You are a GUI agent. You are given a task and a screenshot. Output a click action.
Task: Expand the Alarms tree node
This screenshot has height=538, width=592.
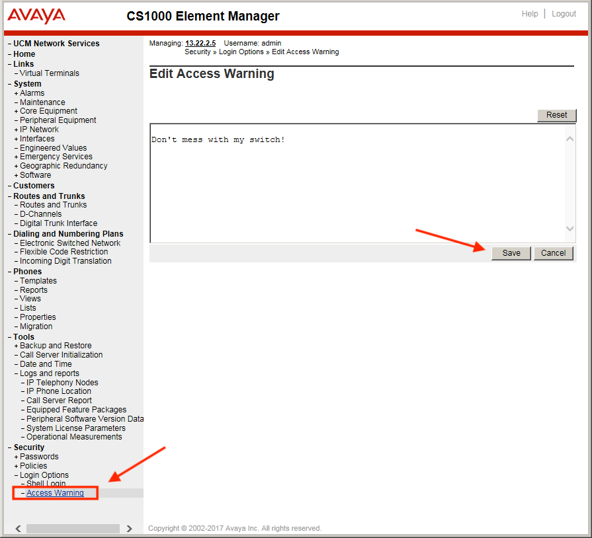[x=17, y=93]
